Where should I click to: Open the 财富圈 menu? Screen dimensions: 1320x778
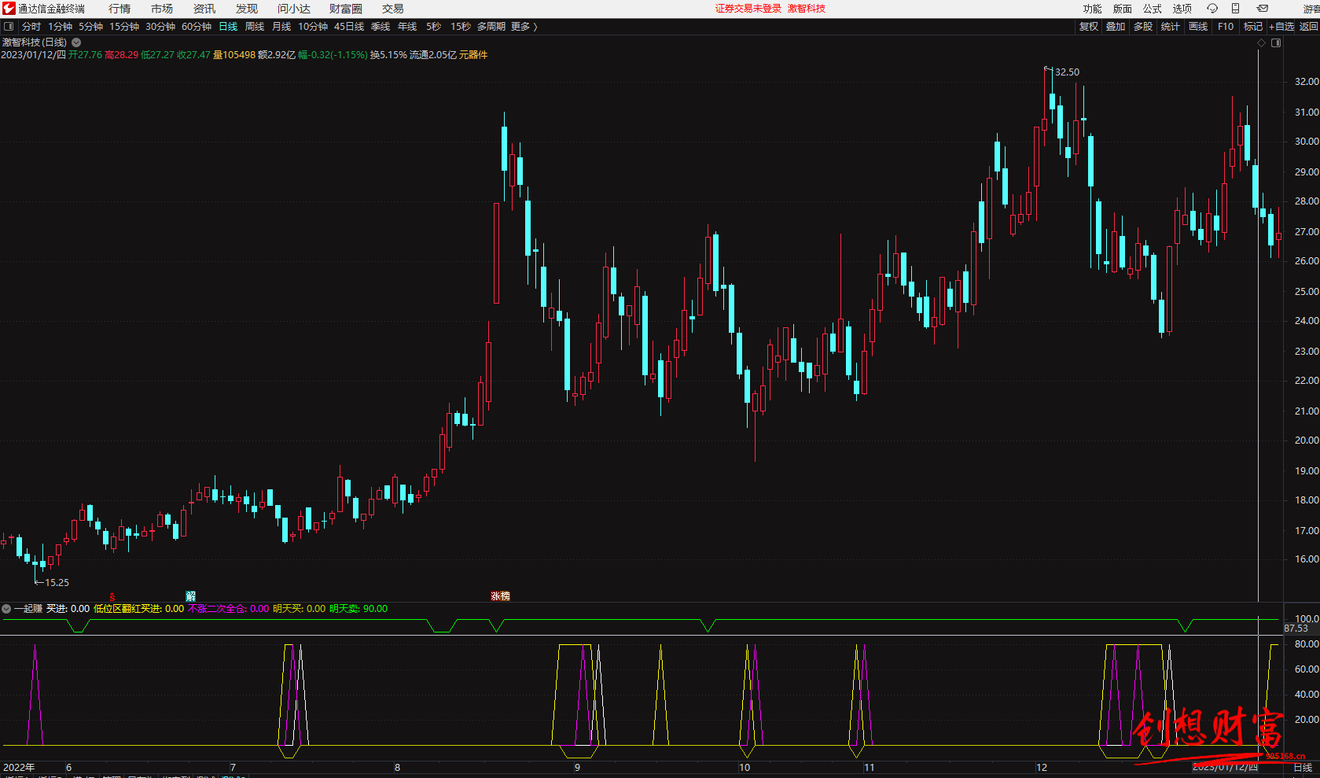coord(346,9)
